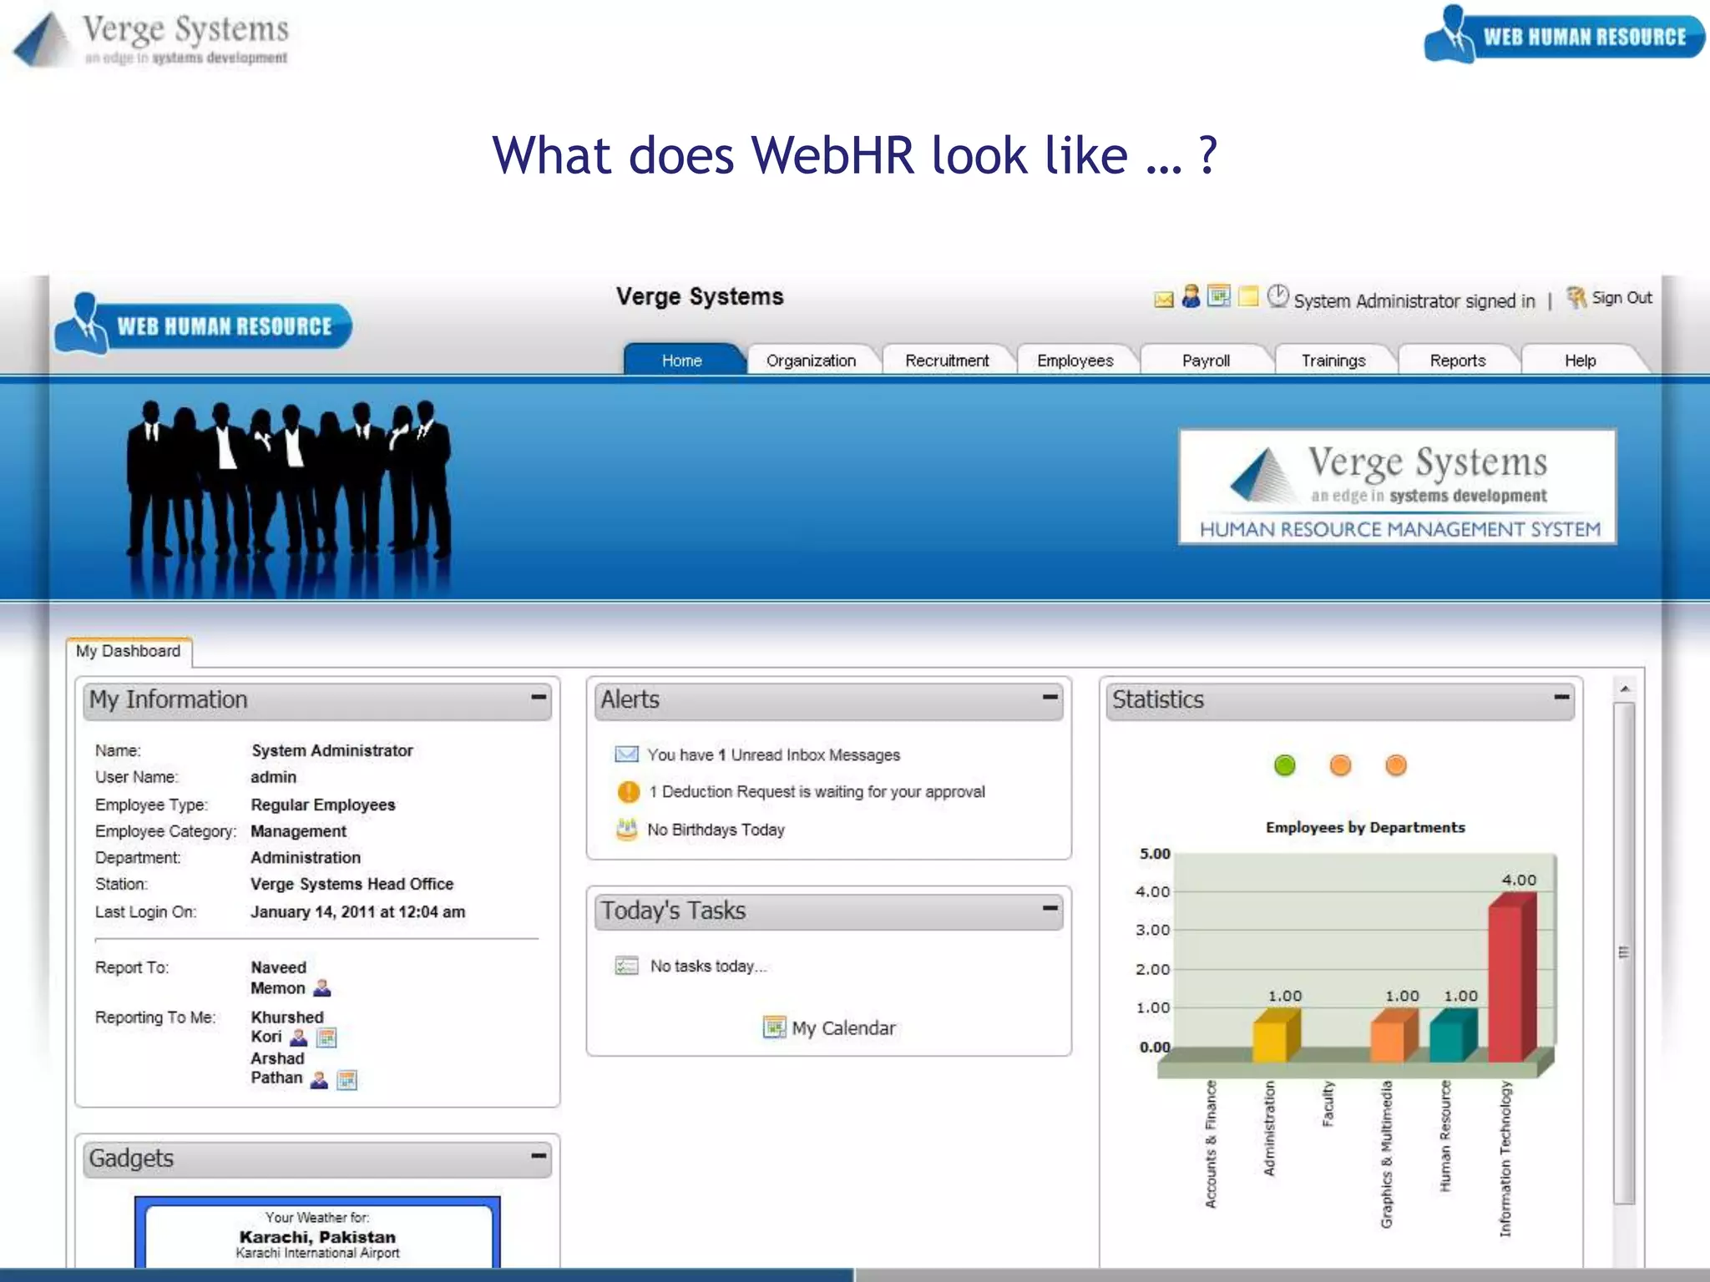
Task: Click Verge Systems HRMS banner logo
Action: click(1398, 487)
